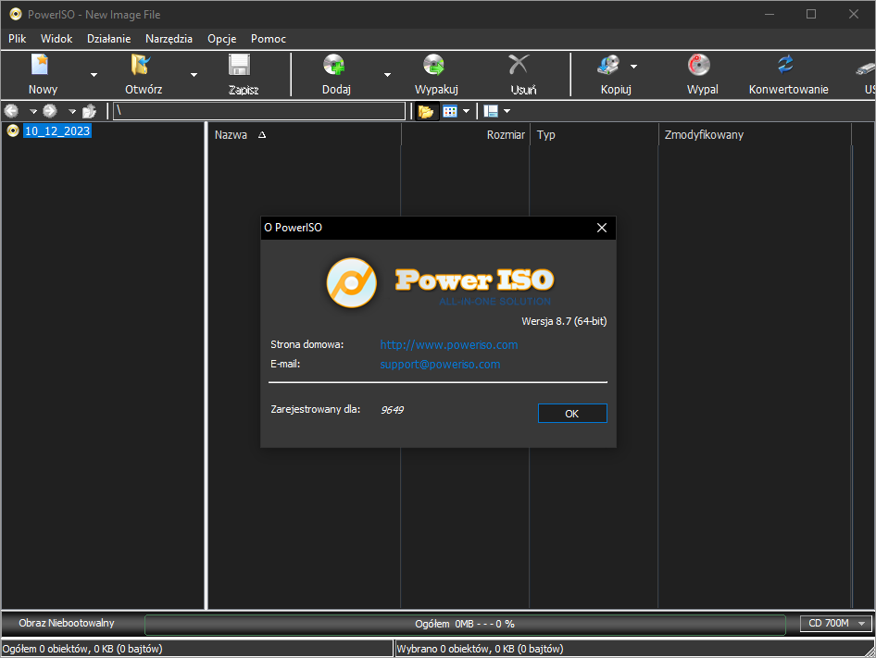
Task: Click the disc icon beside 10_12_2023
Action: coord(13,130)
